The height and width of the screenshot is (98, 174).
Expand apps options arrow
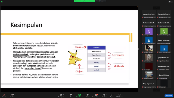tap(114, 95)
